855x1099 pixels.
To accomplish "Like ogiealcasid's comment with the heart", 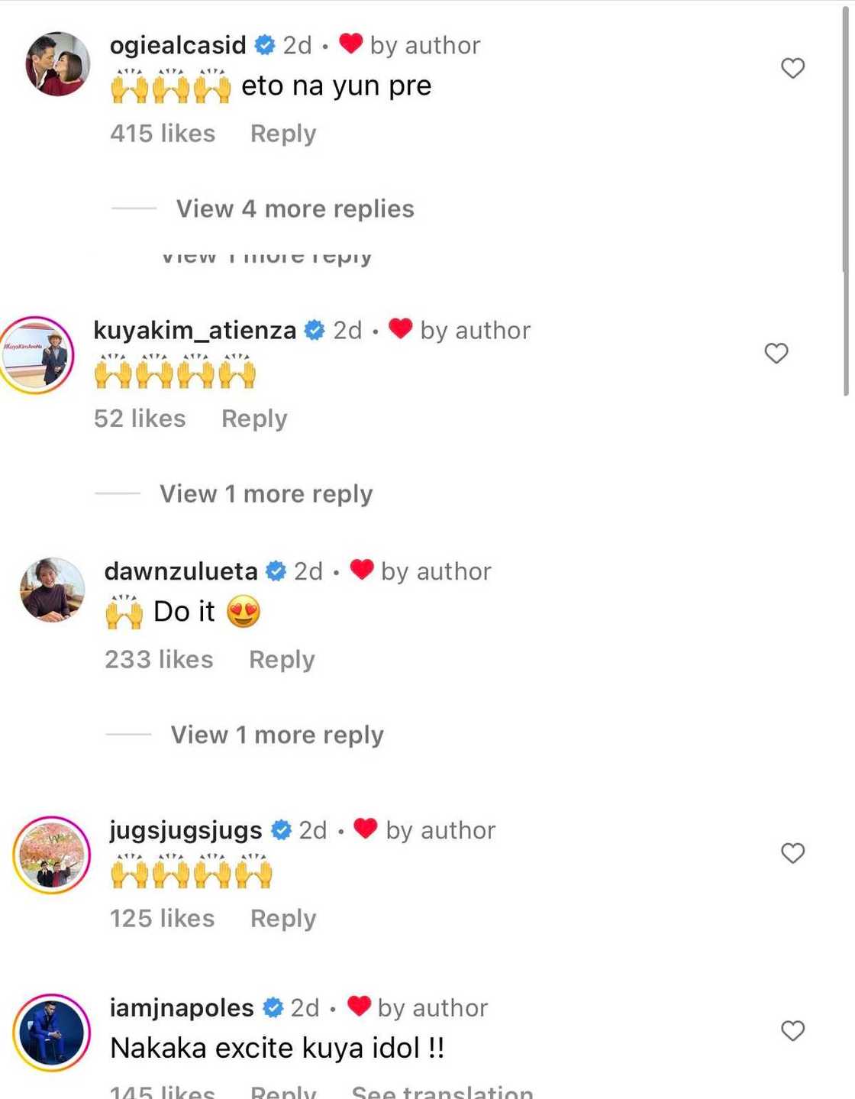I will (792, 68).
